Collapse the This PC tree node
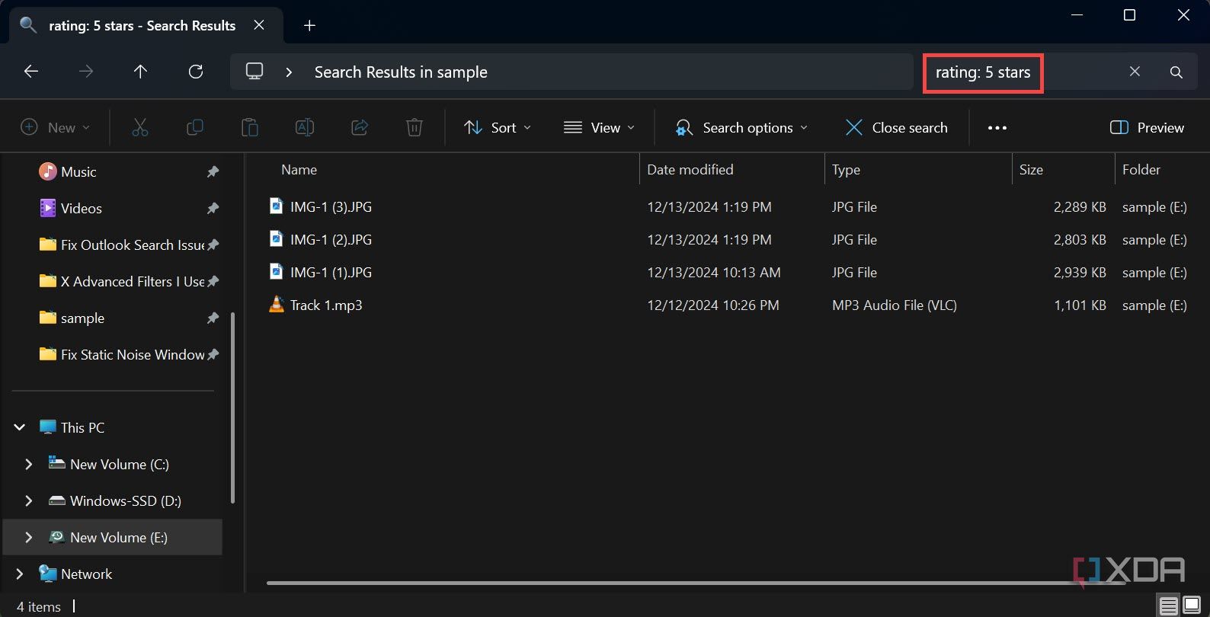The image size is (1210, 617). tap(20, 427)
